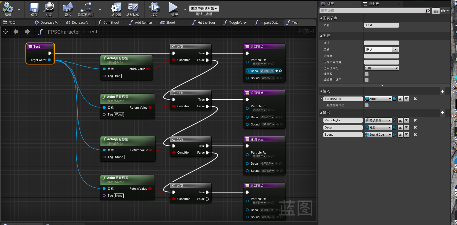This screenshot has width=457, height=225.
Task: Click the property matrix grid icon
Action: pyautogui.click(x=436, y=11)
